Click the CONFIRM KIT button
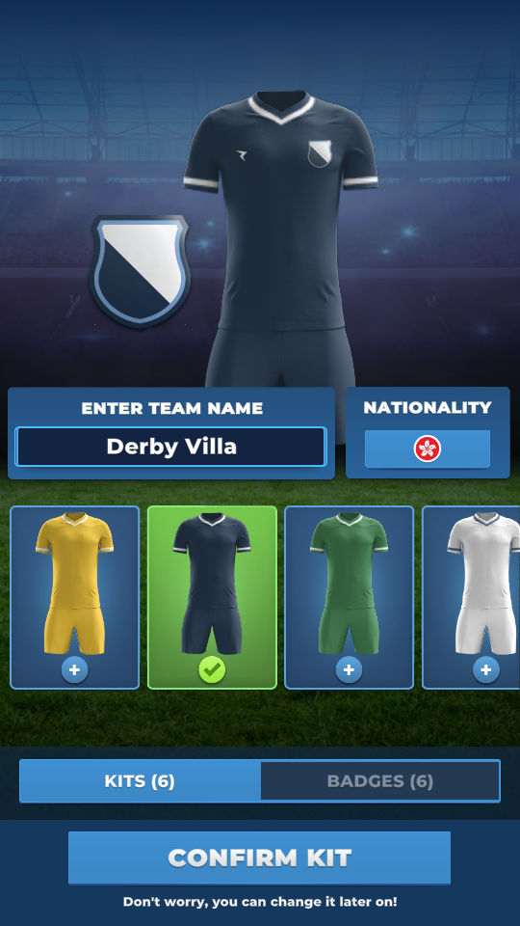This screenshot has width=520, height=926. coord(259,858)
